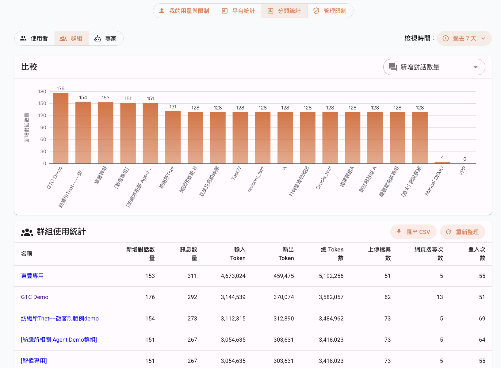Click web search count 13 in GTC Demo row
The image size is (501, 368).
click(x=440, y=297)
